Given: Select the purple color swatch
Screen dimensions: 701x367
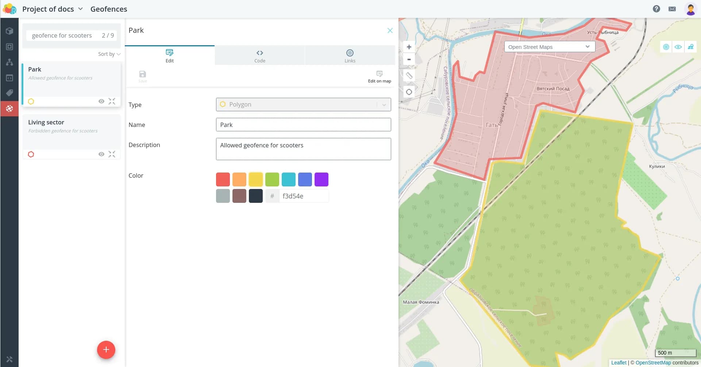Looking at the screenshot, I should (321, 179).
